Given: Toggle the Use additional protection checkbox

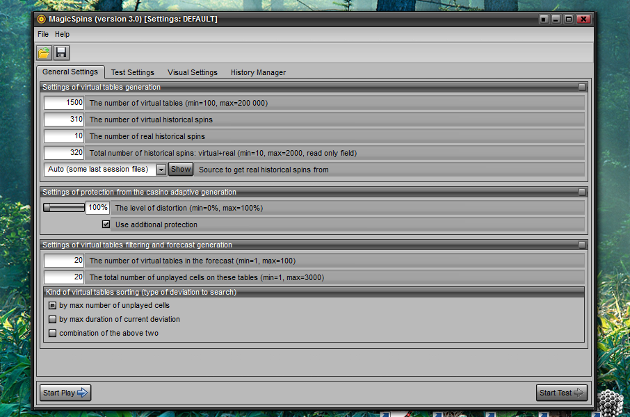Looking at the screenshot, I should point(106,224).
